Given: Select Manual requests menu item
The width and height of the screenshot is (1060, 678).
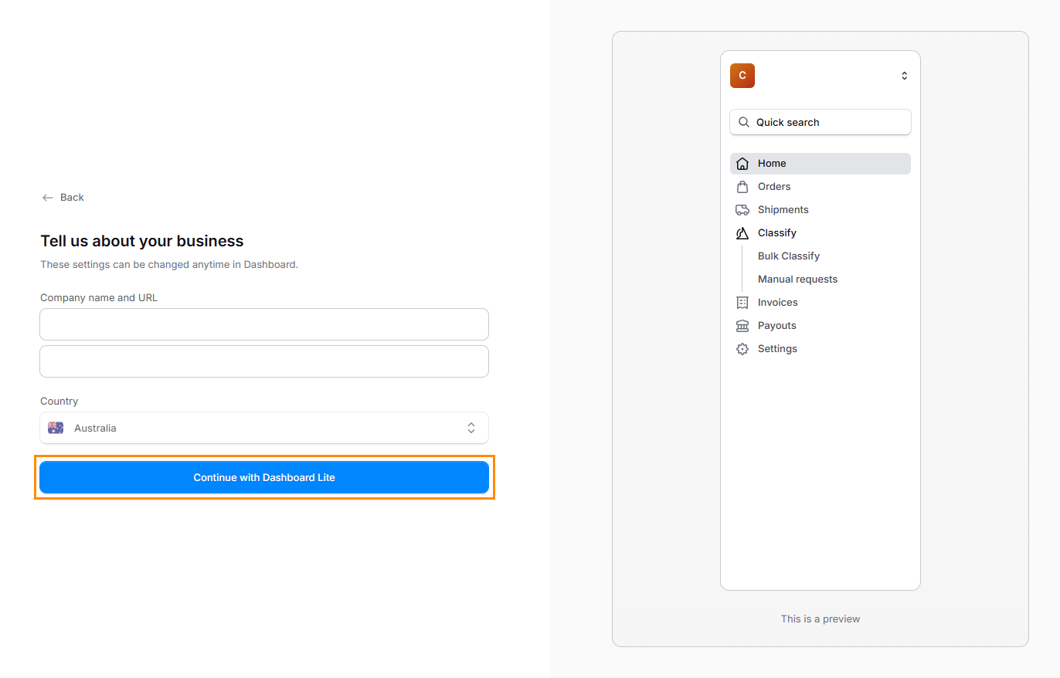Looking at the screenshot, I should [x=797, y=280].
